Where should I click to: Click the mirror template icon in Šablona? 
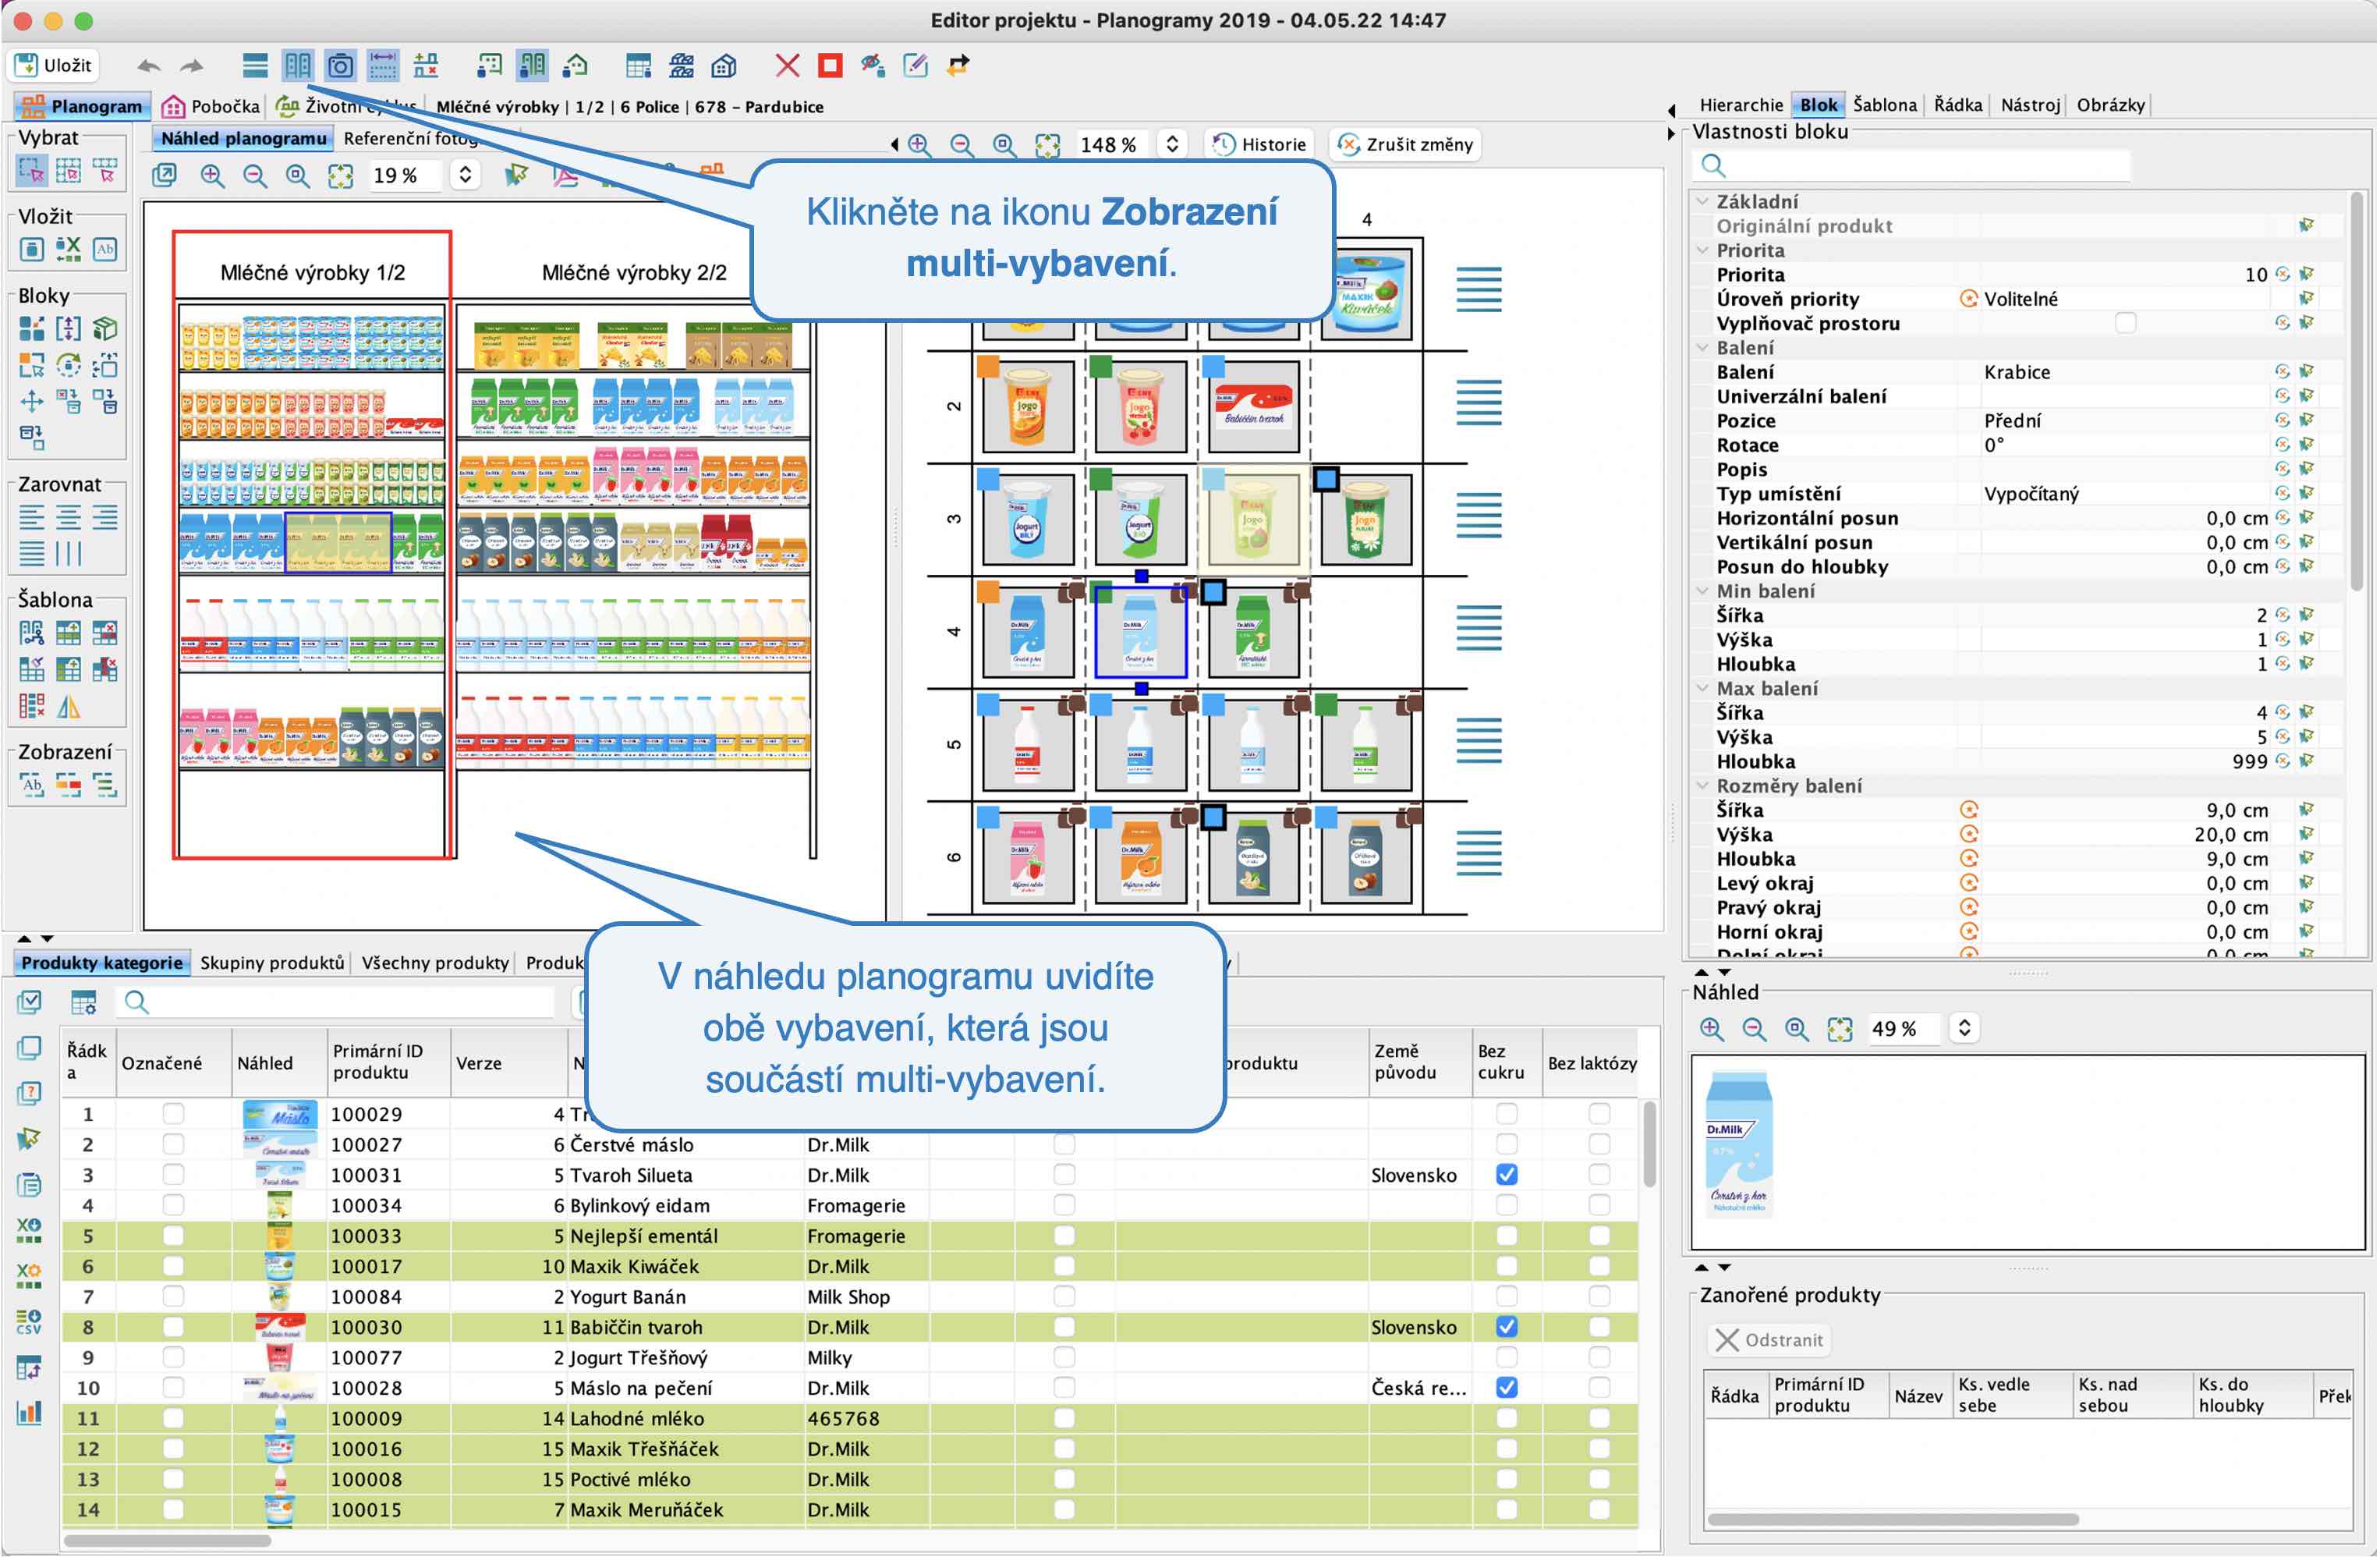coord(68,707)
